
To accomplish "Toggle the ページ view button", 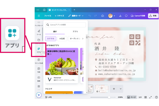I will pos(131,97).
